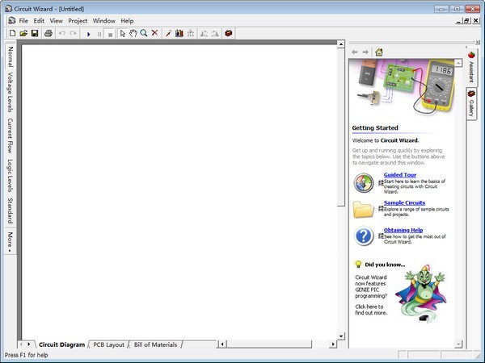The width and height of the screenshot is (485, 363).
Task: Click the red X Delete tool
Action: pyautogui.click(x=154, y=33)
